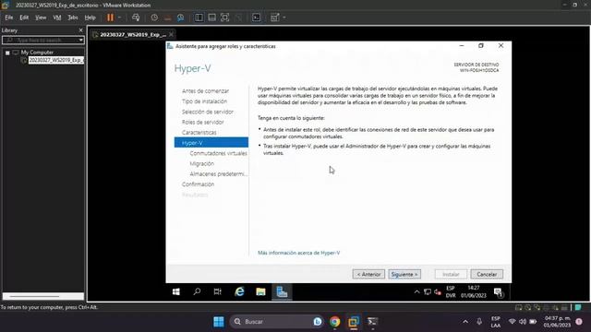Toggle the library sidebar view icon
Screen dimensions: 591x332
(199, 18)
